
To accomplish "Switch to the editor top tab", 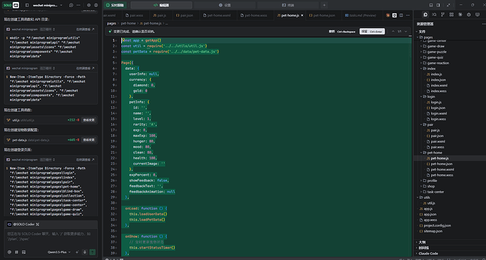I will coord(161,5).
